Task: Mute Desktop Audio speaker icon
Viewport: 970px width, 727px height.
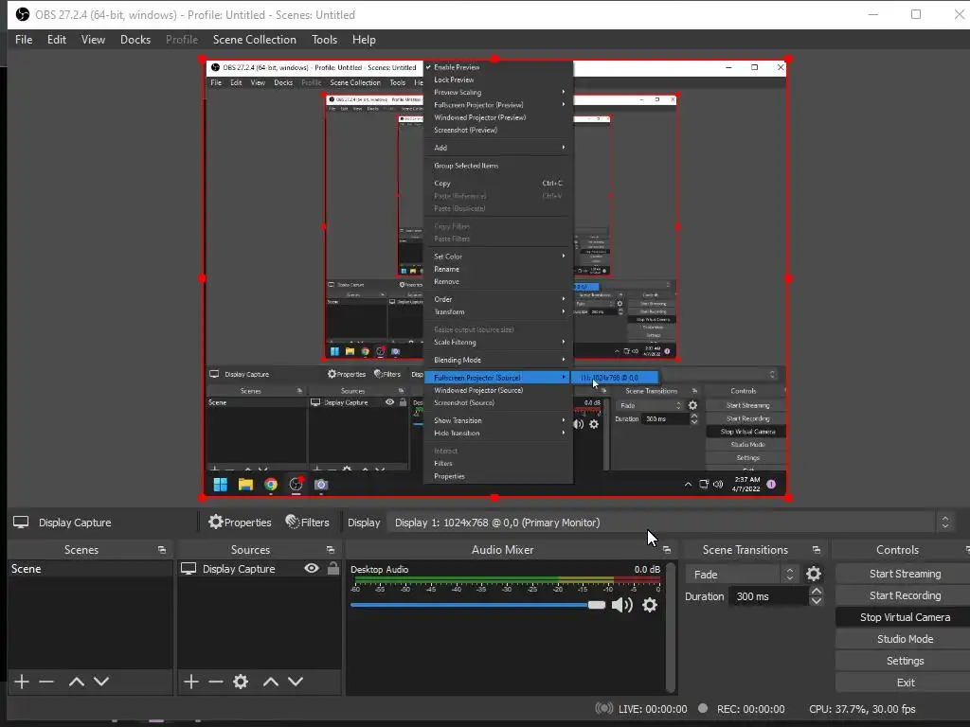Action: pyautogui.click(x=621, y=605)
